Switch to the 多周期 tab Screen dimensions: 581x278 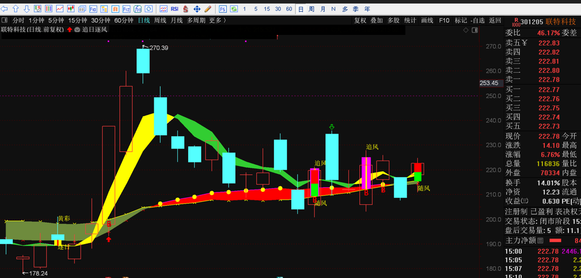tap(196, 21)
